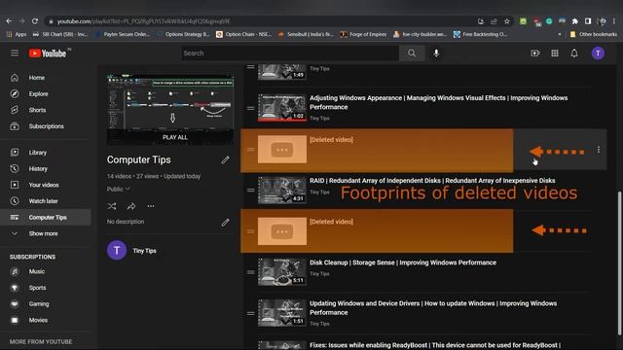Screen dimensions: 623x350
Task: Open Shorts in the sidebar
Action: [46, 110]
